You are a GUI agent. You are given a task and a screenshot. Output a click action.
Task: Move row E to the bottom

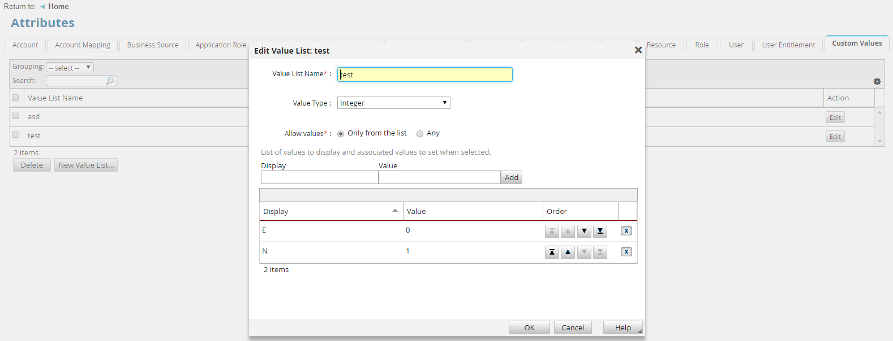click(x=600, y=231)
